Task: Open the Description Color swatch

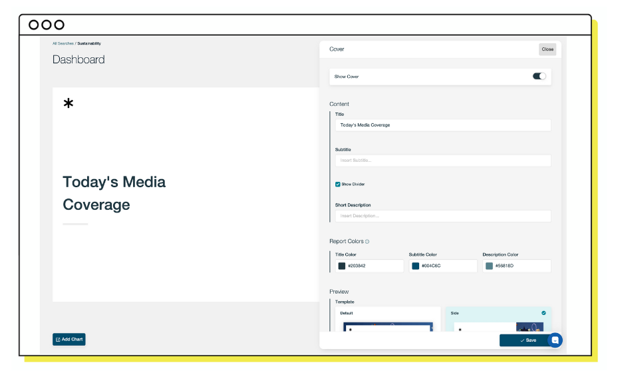Action: tap(489, 266)
